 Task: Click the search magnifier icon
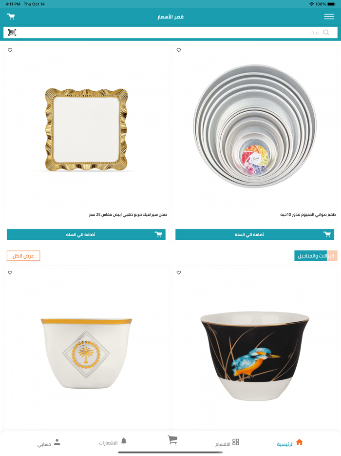[x=326, y=32]
